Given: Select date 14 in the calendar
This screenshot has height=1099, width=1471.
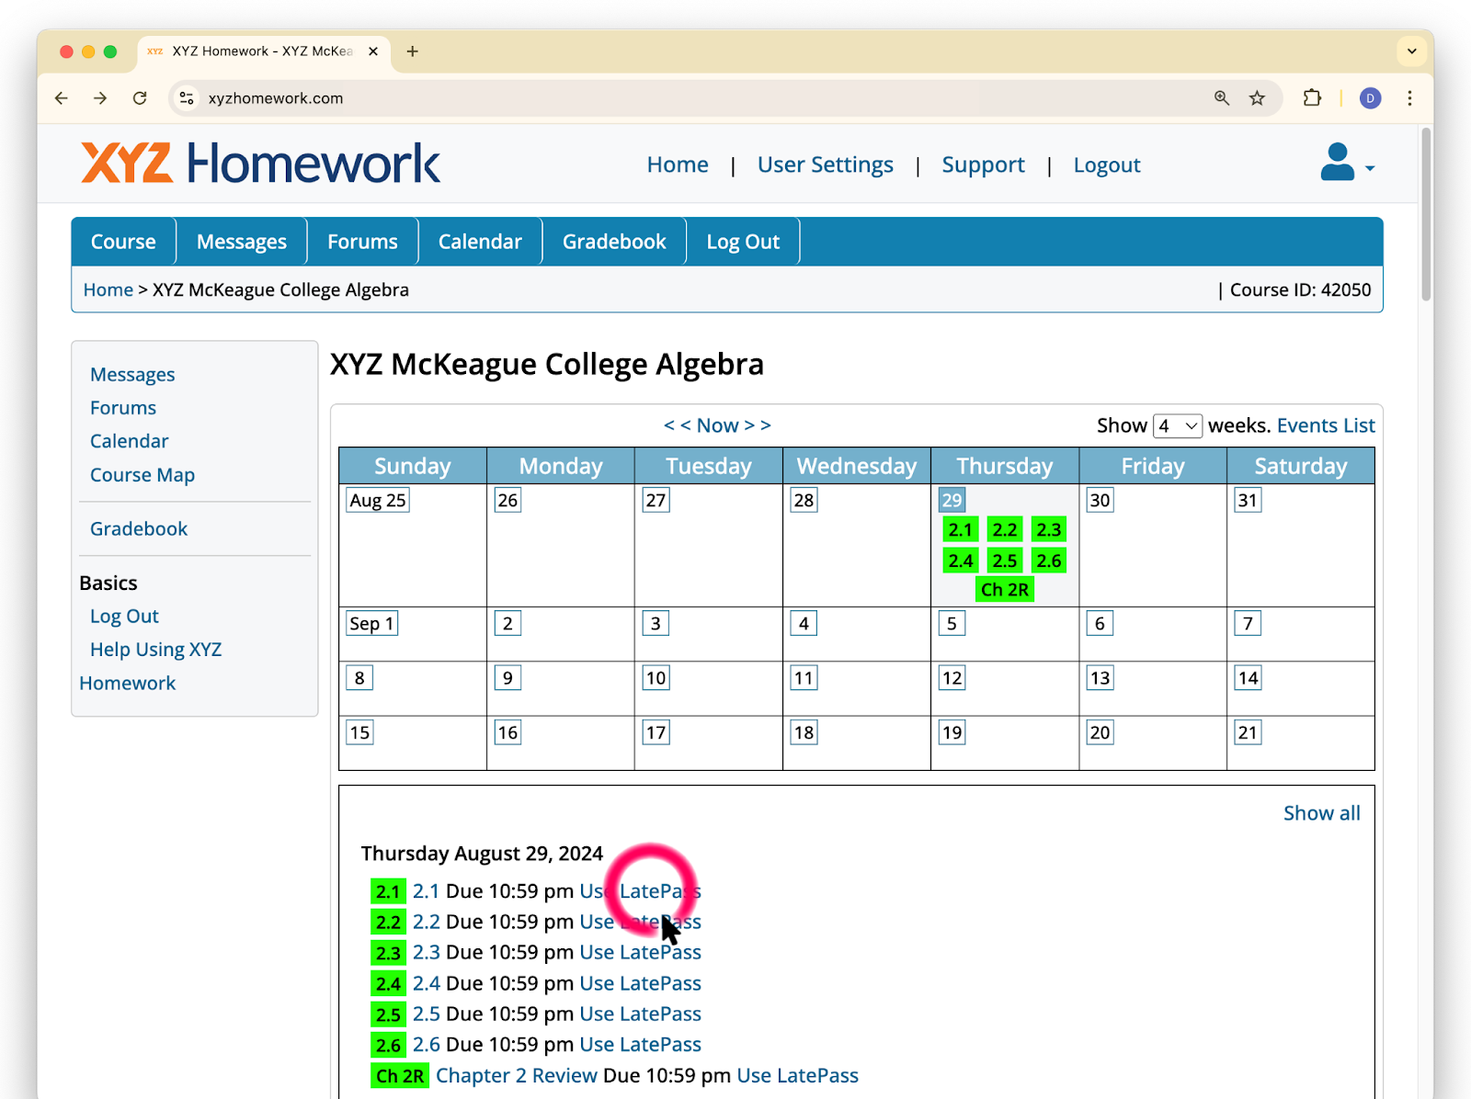Looking at the screenshot, I should pos(1249,678).
